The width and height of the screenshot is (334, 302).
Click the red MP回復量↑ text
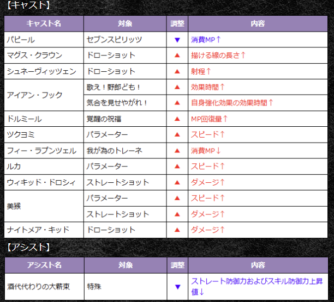[x=210, y=119]
